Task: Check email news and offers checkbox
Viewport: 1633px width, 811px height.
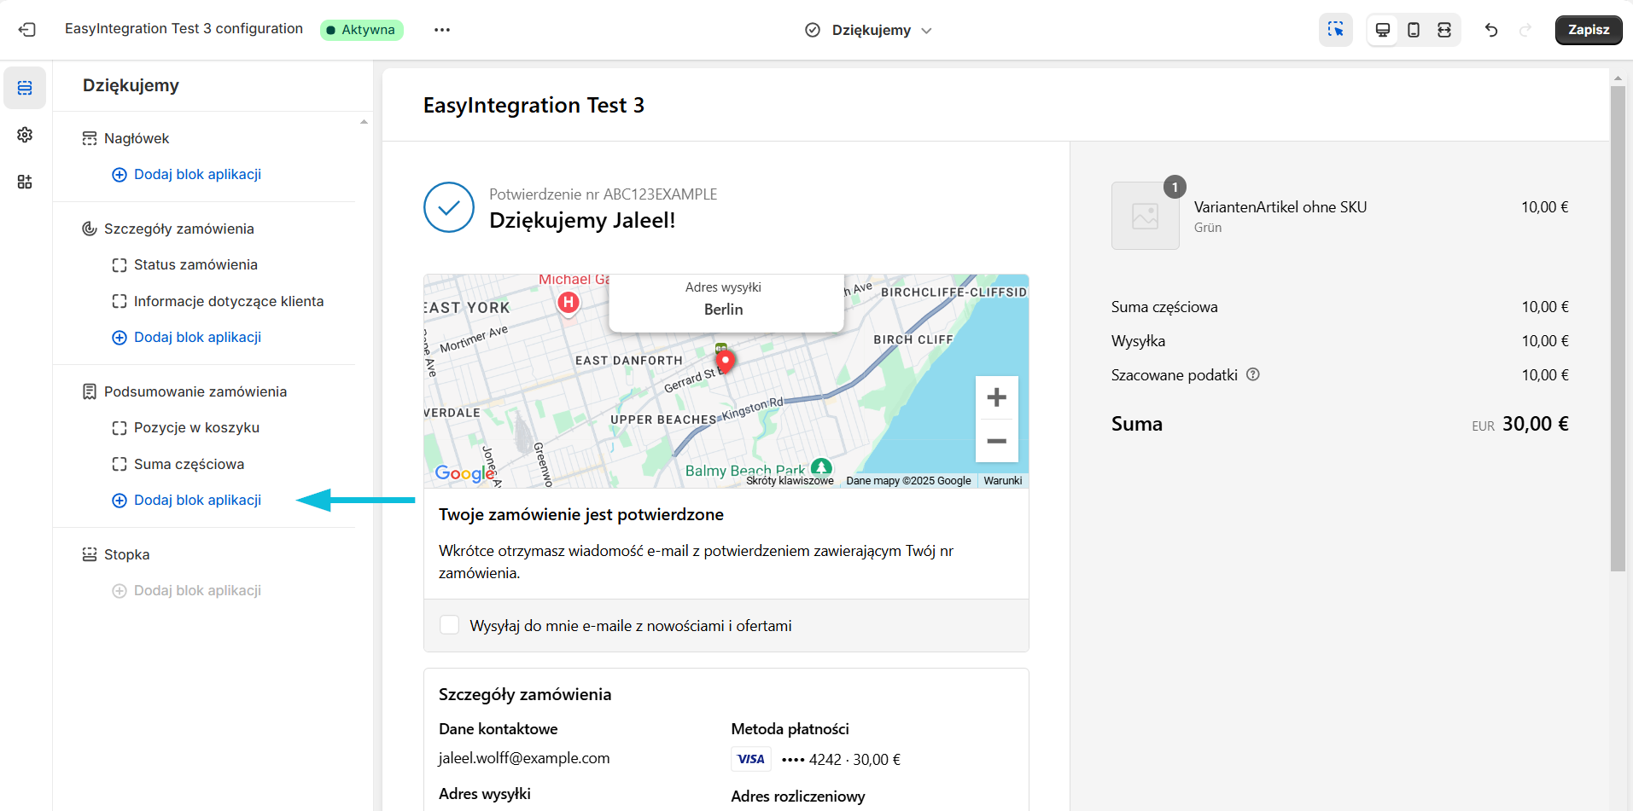Action: tap(449, 625)
